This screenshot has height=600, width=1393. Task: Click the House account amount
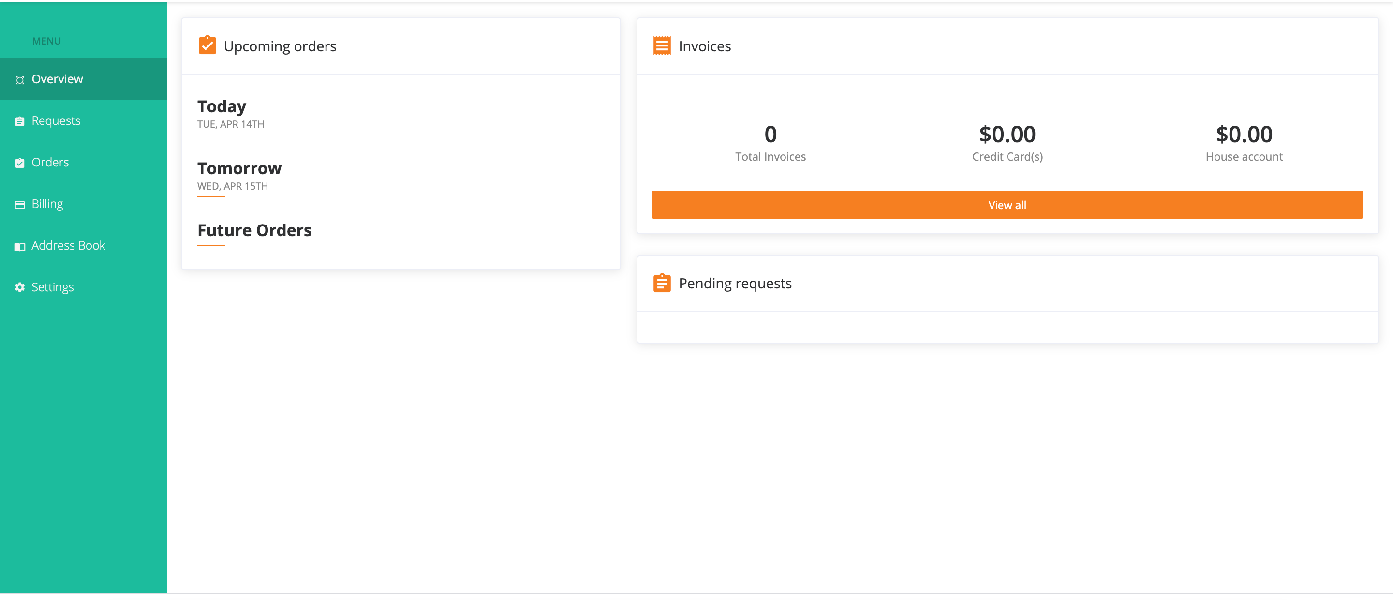[1244, 134]
